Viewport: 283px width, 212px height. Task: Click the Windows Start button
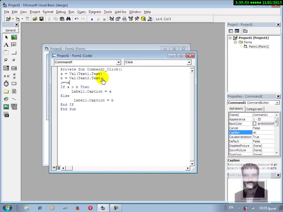[x=7, y=208]
